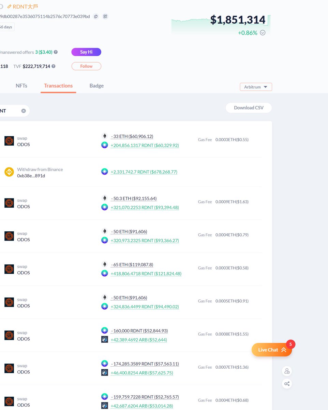Click the Say Hi button
The height and width of the screenshot is (410, 328).
(86, 52)
